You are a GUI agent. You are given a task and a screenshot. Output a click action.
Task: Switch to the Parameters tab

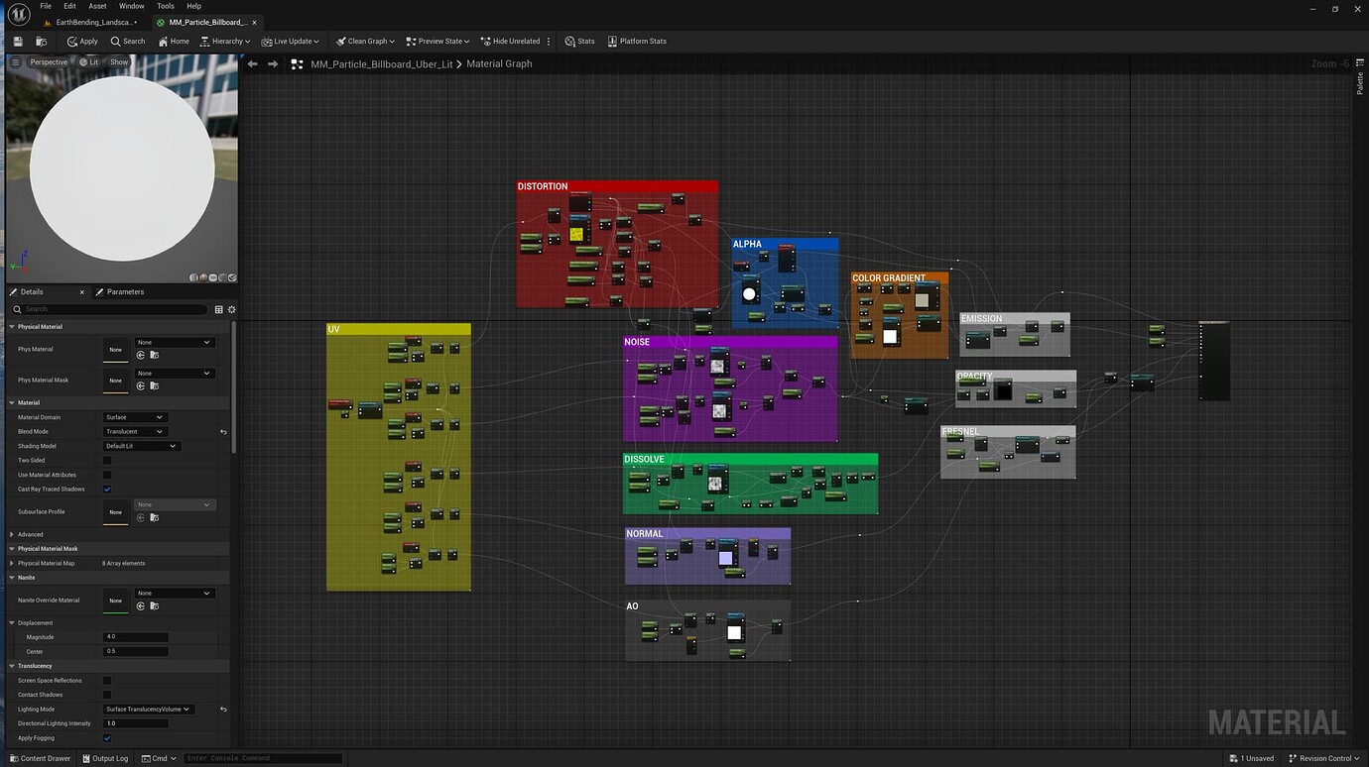pyautogui.click(x=124, y=292)
